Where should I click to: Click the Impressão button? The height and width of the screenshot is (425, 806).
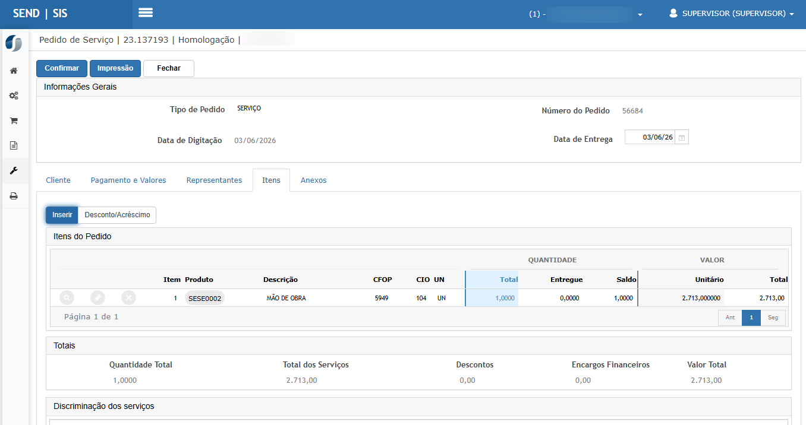(x=115, y=68)
